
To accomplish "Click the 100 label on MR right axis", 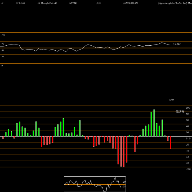I will pos(188,108).
